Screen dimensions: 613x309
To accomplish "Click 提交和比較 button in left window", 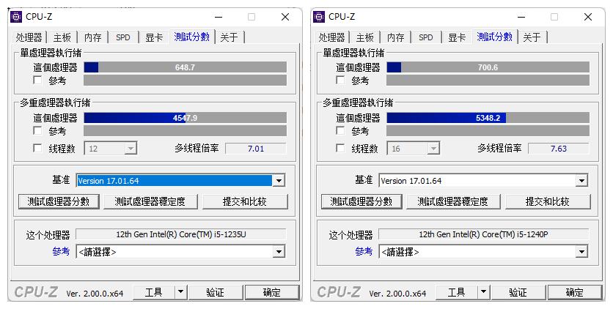I will tap(245, 201).
